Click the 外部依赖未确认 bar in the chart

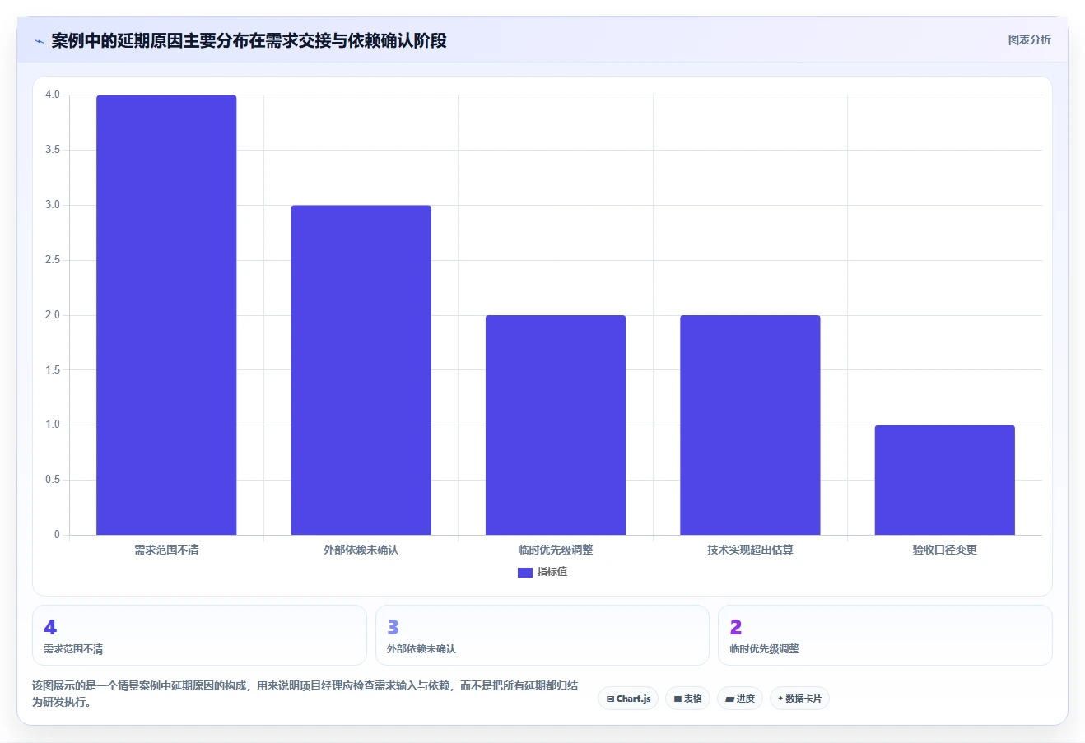(x=361, y=370)
